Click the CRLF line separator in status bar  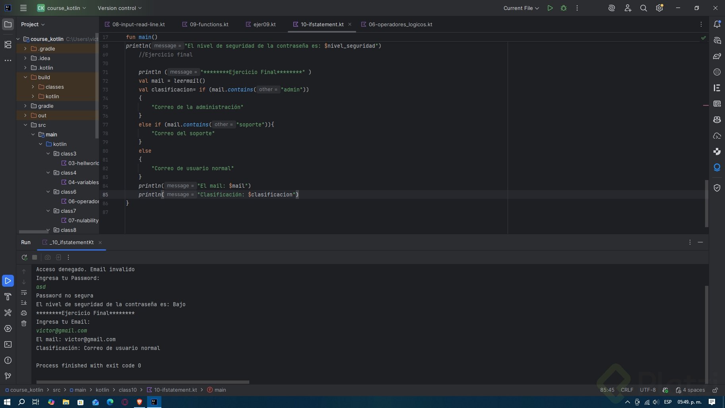pyautogui.click(x=627, y=390)
